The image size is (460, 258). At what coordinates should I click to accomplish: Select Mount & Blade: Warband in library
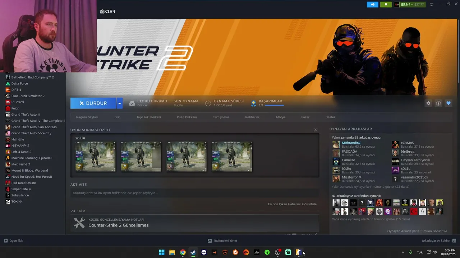[29, 171]
